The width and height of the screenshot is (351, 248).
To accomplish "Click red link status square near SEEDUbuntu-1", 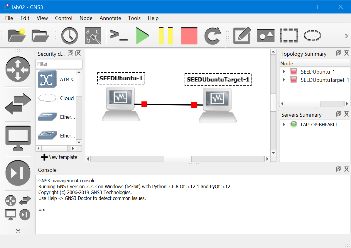I will tap(144, 104).
